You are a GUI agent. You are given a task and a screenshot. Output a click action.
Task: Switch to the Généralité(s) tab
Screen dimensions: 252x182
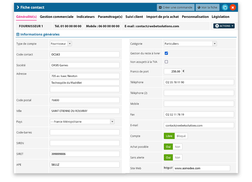[26, 17]
